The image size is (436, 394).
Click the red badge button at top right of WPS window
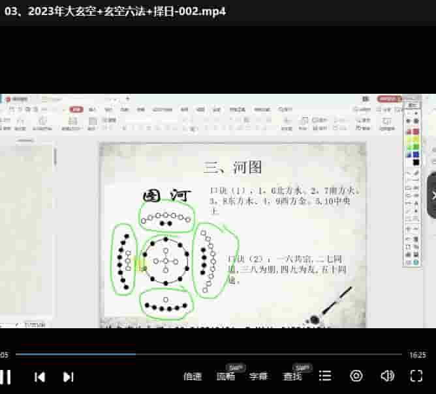(x=389, y=99)
